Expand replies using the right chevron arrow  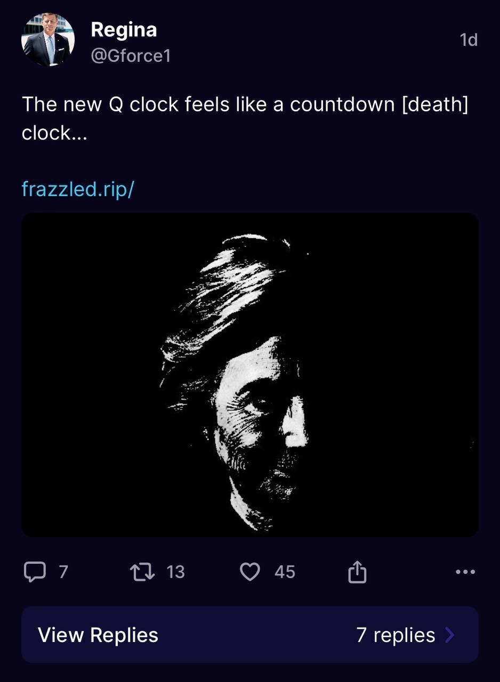point(449,635)
